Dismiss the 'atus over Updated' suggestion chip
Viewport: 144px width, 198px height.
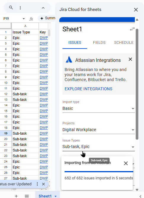(x=43, y=184)
